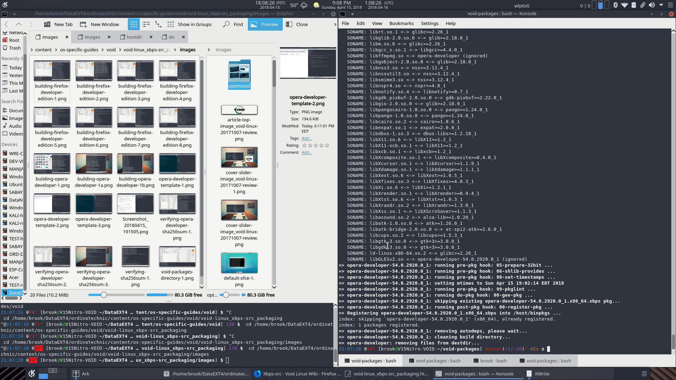The width and height of the screenshot is (676, 380).
Task: Expand the Dolphin toolbar overflow arrow
Action: (335, 24)
